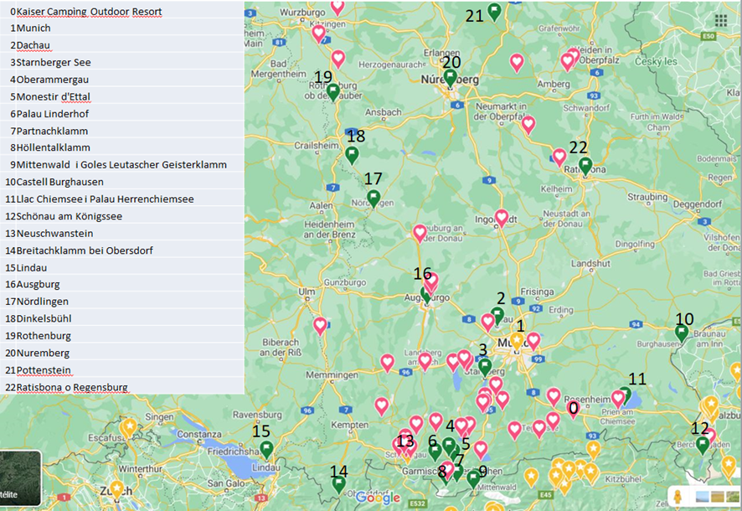Click green flag marker 18 at Dinkelsbühl
Viewport: 742px width, 511px height.
(352, 154)
